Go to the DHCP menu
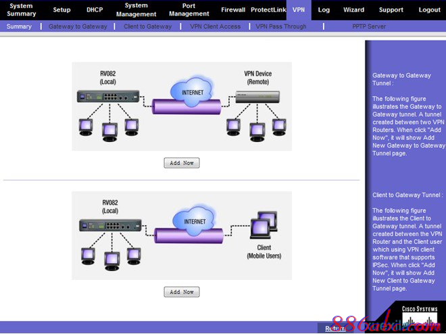The height and width of the screenshot is (334, 446). pyautogui.click(x=95, y=9)
